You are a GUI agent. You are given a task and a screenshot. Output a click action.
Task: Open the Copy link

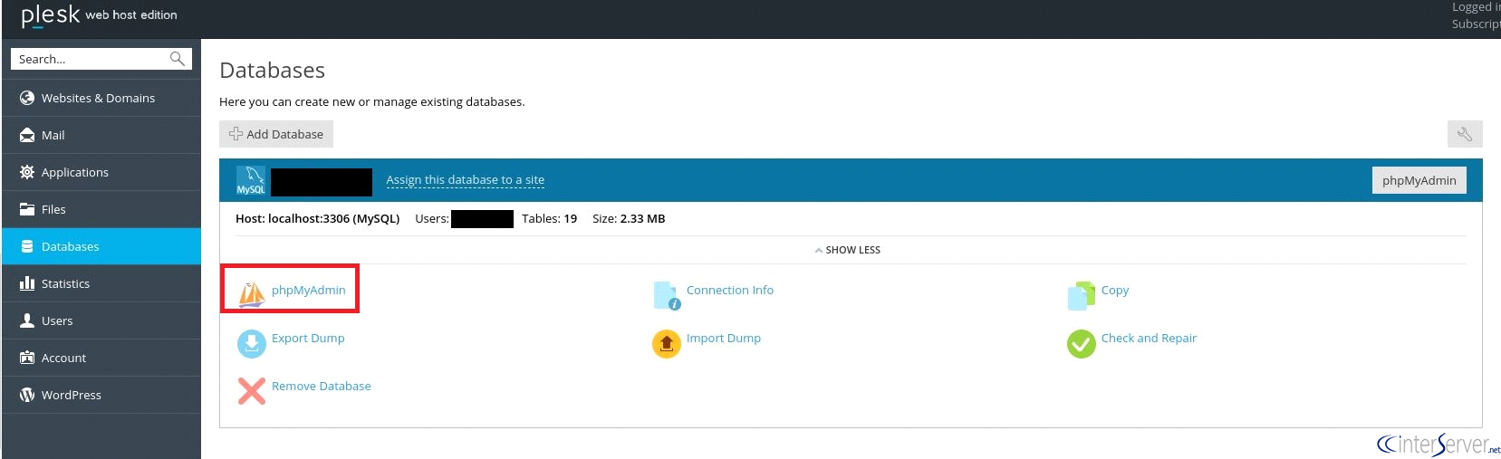point(1115,290)
